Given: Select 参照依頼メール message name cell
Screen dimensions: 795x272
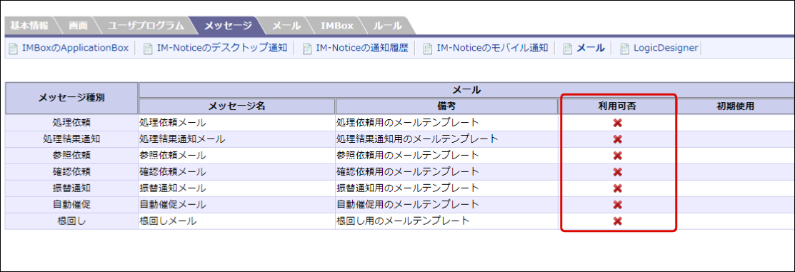Looking at the screenshot, I should pos(236,155).
